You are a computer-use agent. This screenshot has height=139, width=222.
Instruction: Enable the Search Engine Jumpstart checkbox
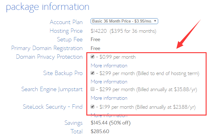[x=93, y=89]
